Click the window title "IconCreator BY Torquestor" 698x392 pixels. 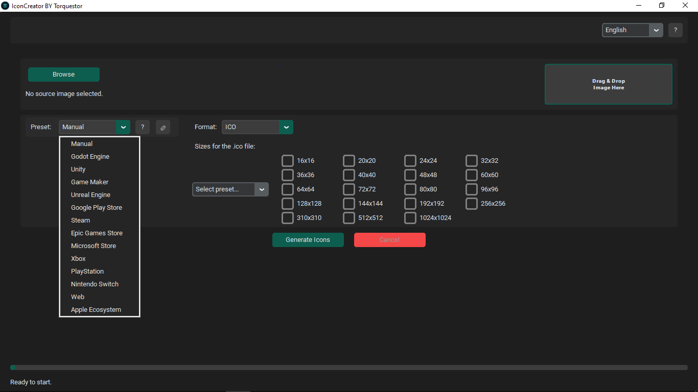coord(47,6)
